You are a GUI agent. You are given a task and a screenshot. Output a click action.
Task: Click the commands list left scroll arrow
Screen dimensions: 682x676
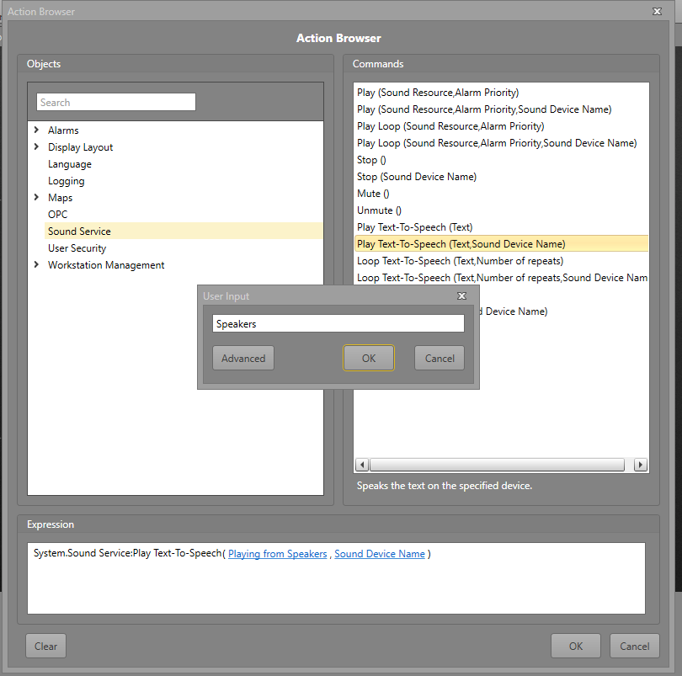pos(362,465)
